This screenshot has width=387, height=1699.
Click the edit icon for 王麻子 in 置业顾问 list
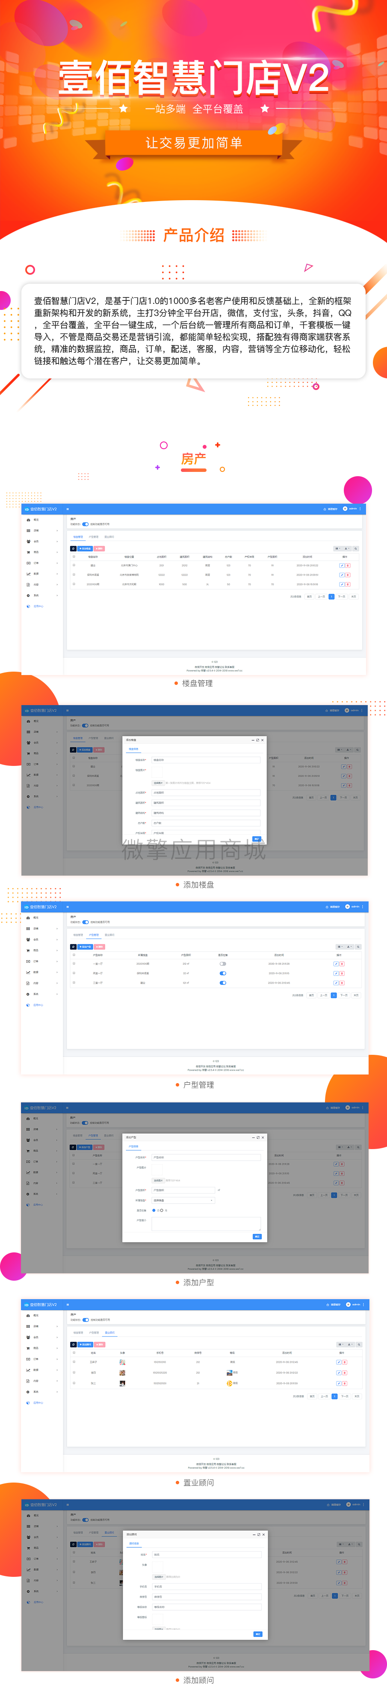point(339,1362)
